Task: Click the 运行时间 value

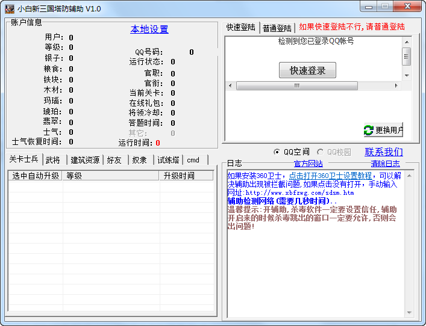Action: coord(158,143)
